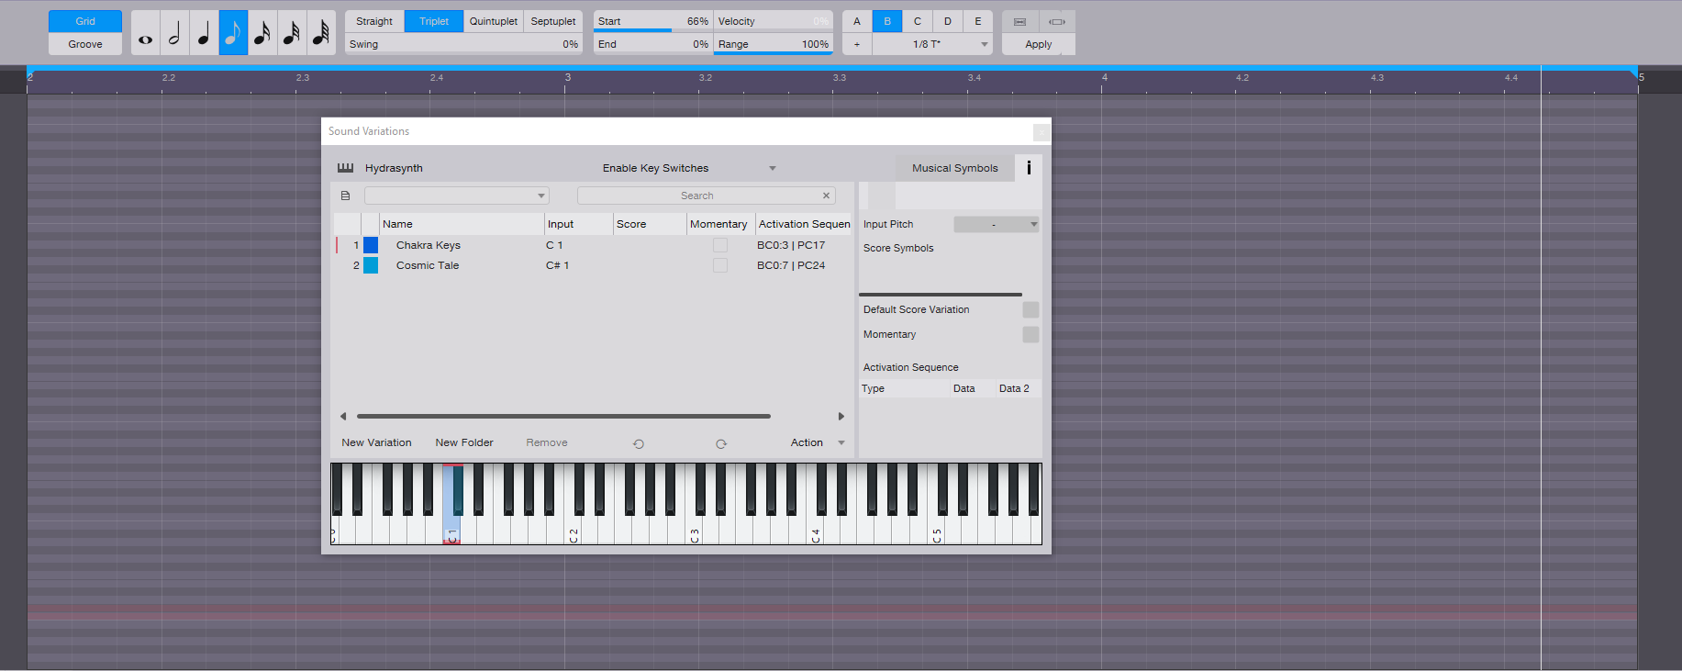Adjust the Swing percentage slider
The image size is (1682, 671).
click(463, 44)
